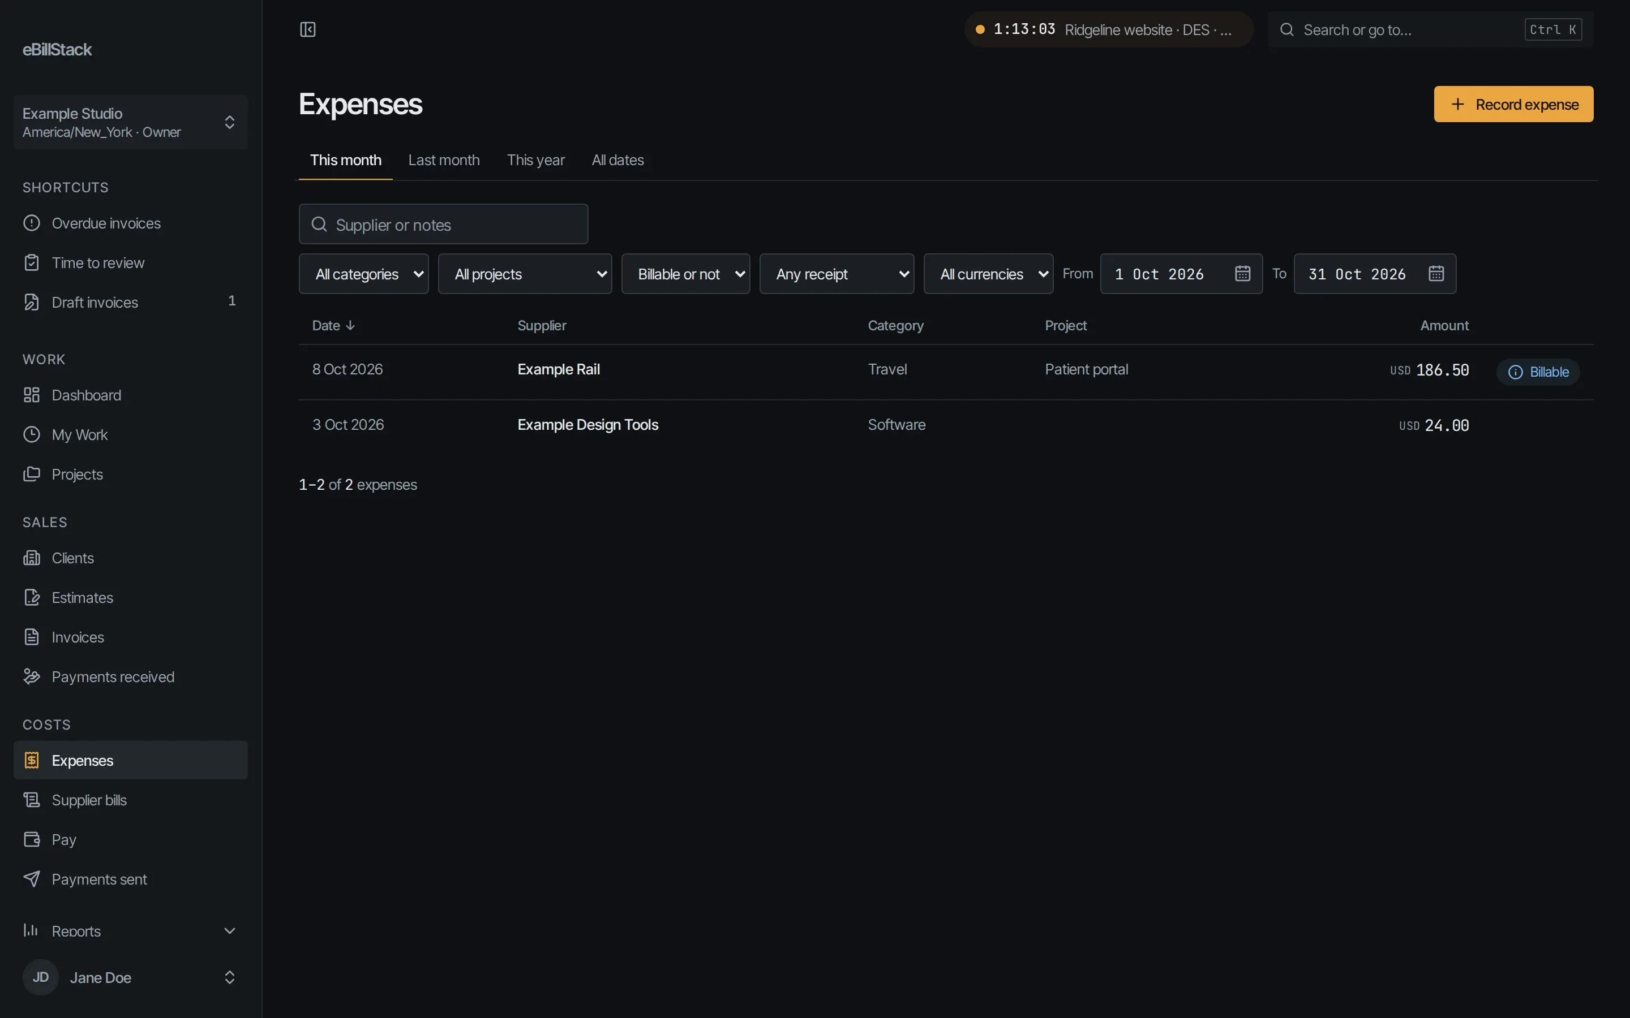The height and width of the screenshot is (1018, 1630).
Task: Click the Search or go to field
Action: (1430, 29)
